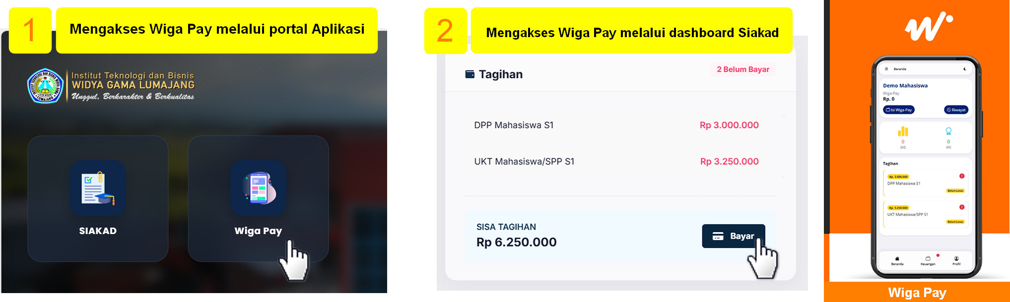
Task: Click the Widya Gama Lumajang institute logo
Action: pos(45,86)
